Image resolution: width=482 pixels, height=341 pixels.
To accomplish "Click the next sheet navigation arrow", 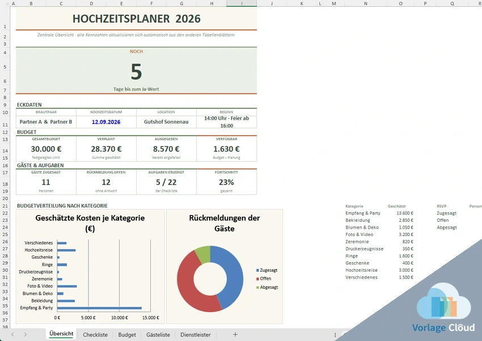I will [x=25, y=334].
